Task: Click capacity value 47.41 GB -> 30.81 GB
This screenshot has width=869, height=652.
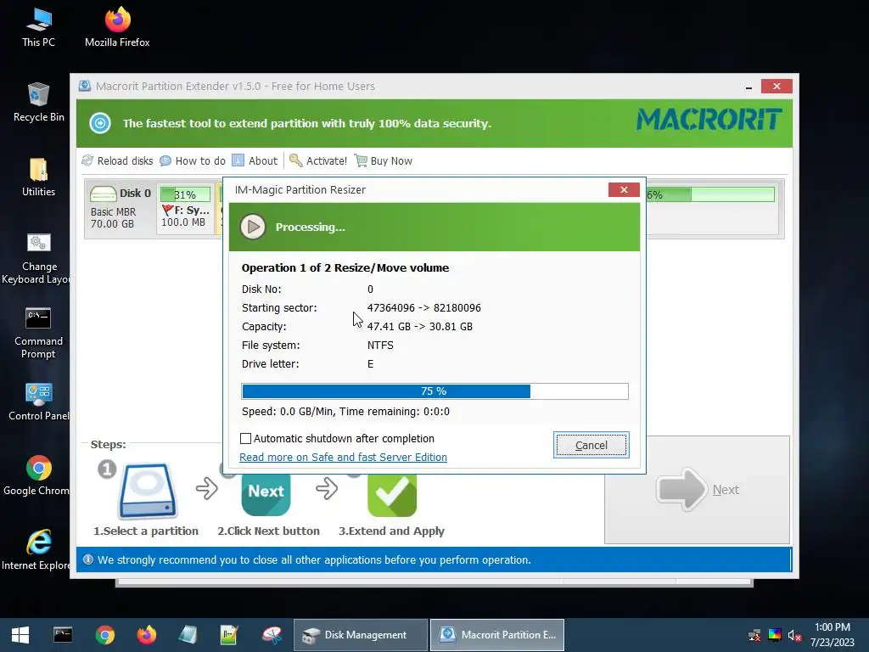Action: click(x=419, y=327)
